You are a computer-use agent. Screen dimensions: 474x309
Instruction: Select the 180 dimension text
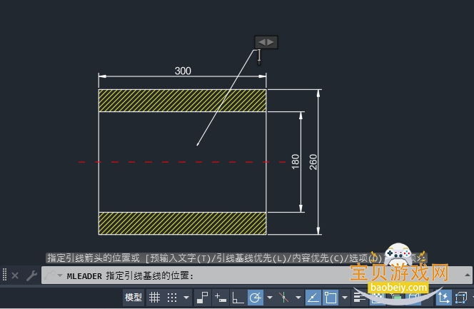[296, 162]
